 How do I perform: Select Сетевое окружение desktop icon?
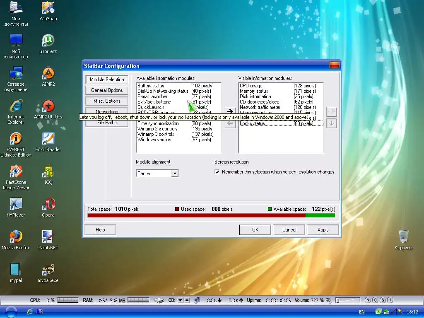coord(16,79)
